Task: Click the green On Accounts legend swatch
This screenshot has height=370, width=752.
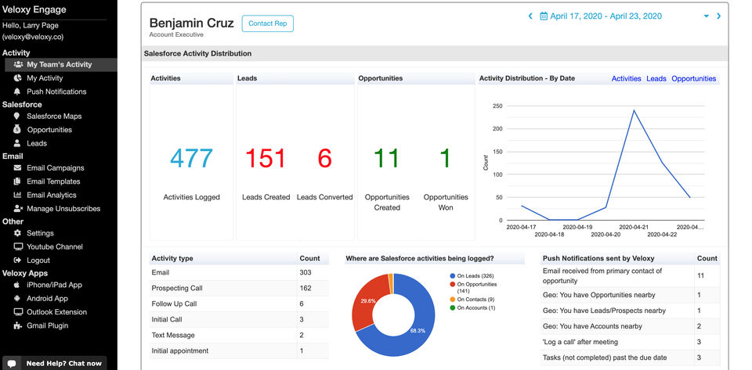Action: click(x=452, y=307)
